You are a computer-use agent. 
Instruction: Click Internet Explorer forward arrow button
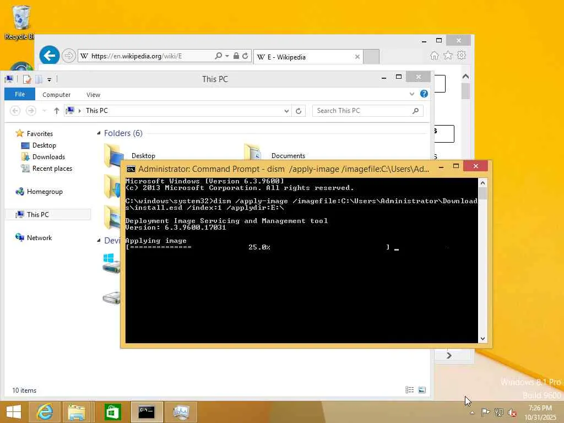click(x=68, y=56)
